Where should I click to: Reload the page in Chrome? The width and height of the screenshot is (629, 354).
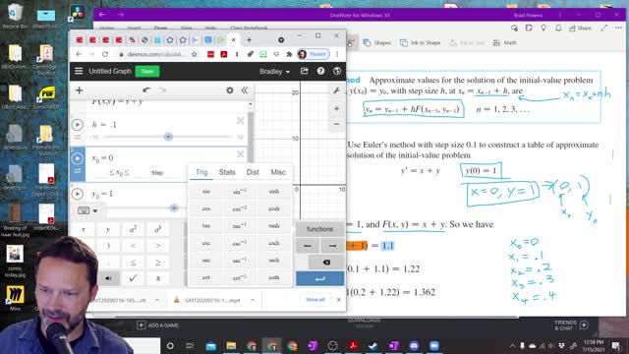point(105,54)
